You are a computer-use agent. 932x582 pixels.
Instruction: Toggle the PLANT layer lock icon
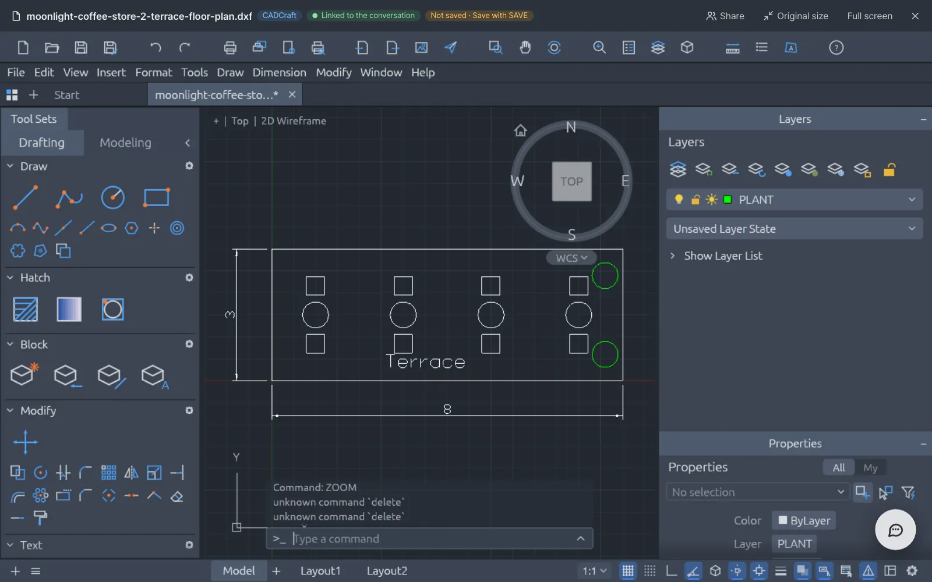(695, 200)
